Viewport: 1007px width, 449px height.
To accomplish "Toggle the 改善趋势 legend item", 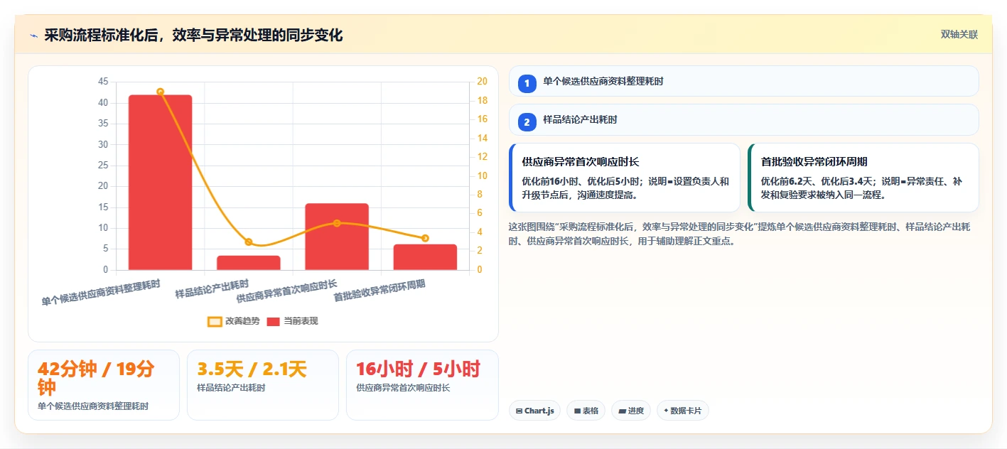I will point(234,321).
